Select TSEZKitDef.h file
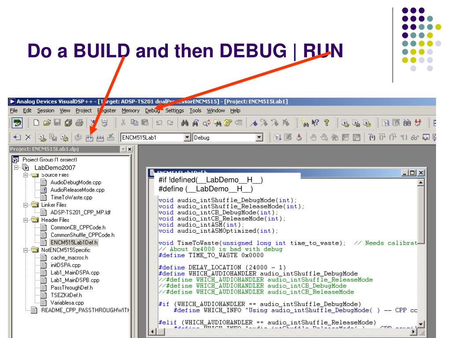 (x=67, y=295)
